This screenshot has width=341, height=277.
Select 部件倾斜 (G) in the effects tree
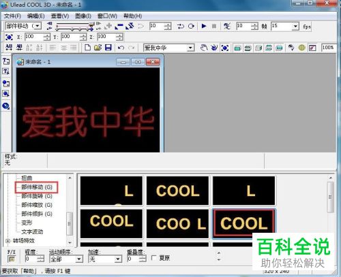coord(37,214)
